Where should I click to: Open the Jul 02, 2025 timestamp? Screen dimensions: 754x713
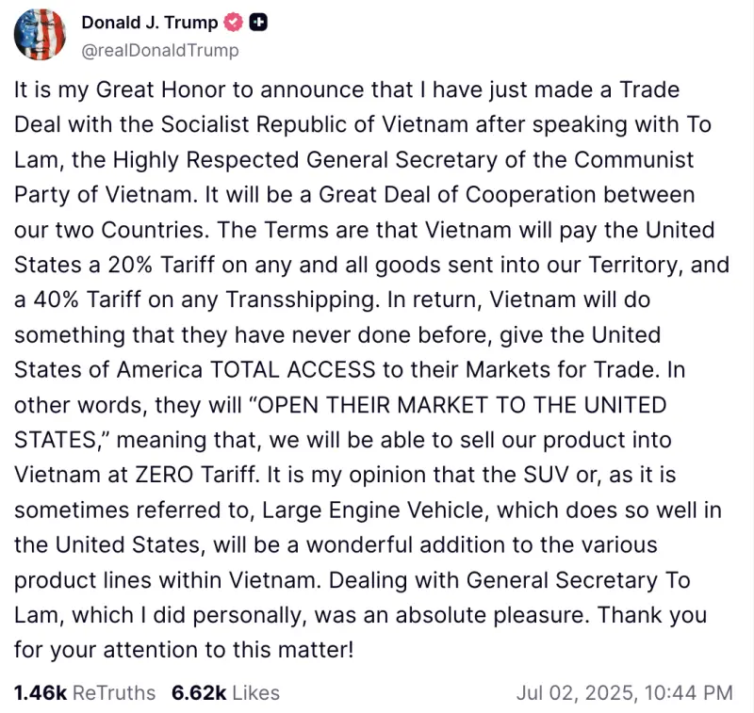coord(625,693)
